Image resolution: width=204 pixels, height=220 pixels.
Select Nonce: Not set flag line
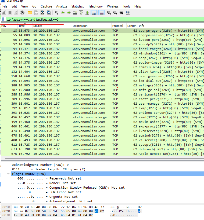[46, 183]
